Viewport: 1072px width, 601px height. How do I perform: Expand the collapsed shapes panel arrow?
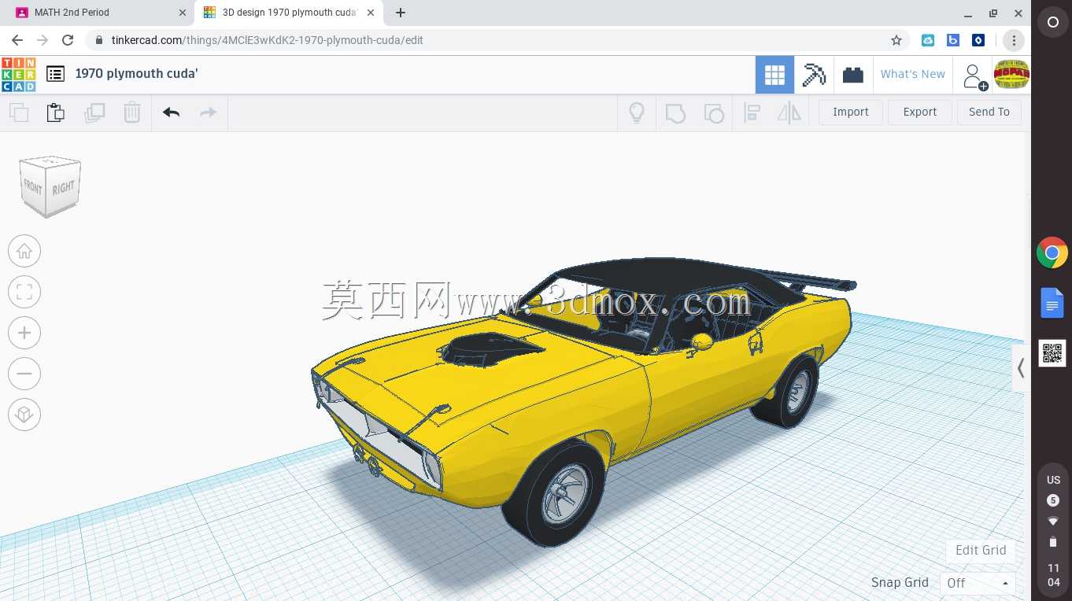(x=1021, y=367)
